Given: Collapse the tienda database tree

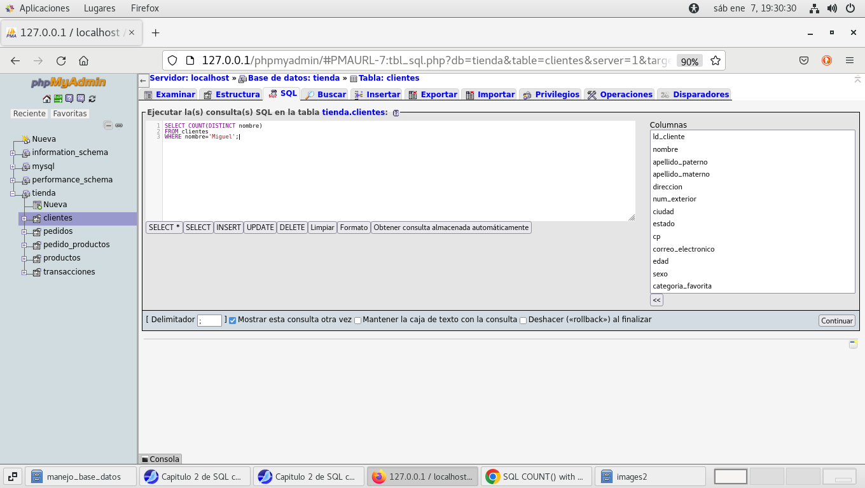Looking at the screenshot, I should [x=13, y=194].
